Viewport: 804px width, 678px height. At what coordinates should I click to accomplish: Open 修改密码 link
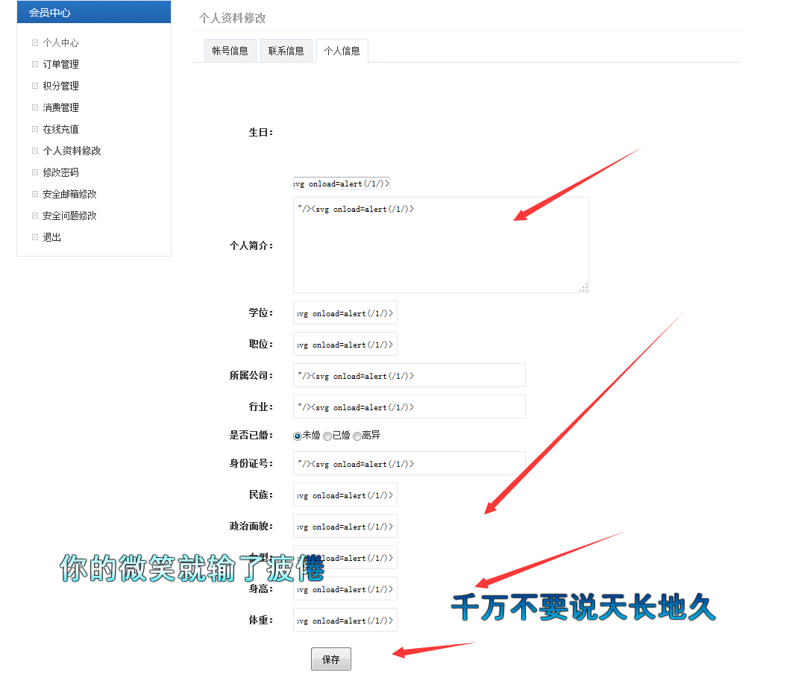click(x=60, y=172)
